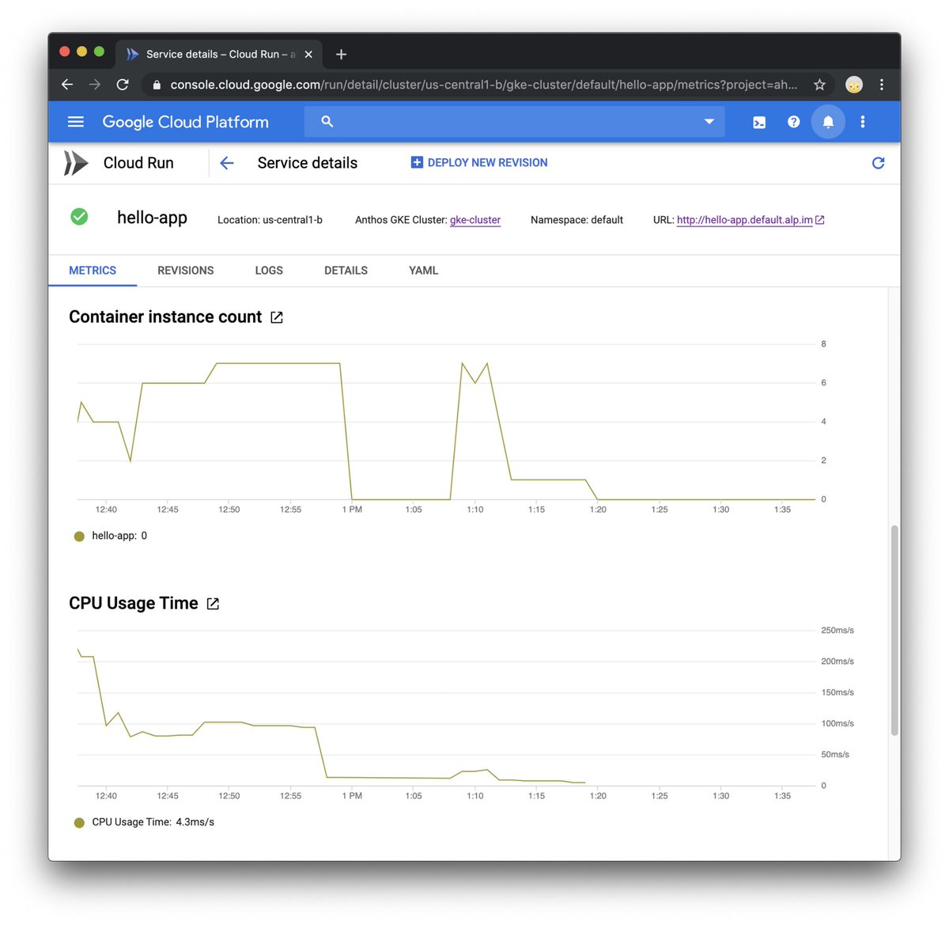The width and height of the screenshot is (949, 925).
Task: Click the 'Location: us-central1-b' text
Action: point(270,220)
